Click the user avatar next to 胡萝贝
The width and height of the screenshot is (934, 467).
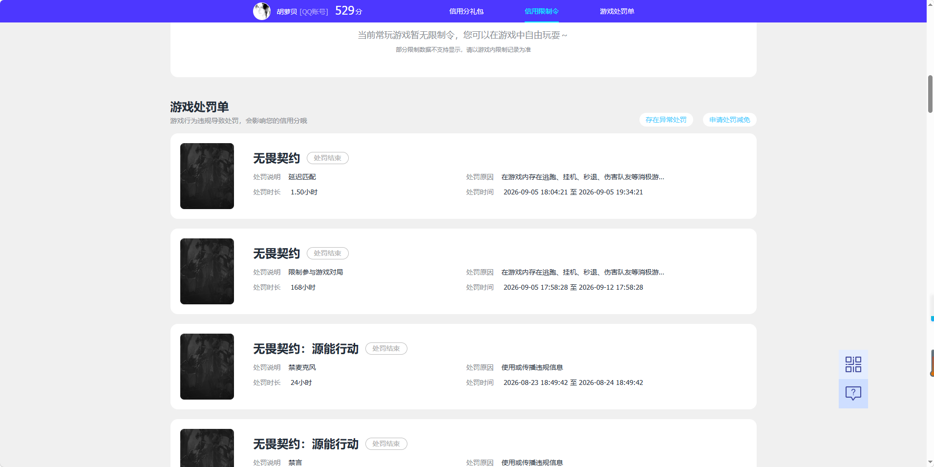pos(262,11)
